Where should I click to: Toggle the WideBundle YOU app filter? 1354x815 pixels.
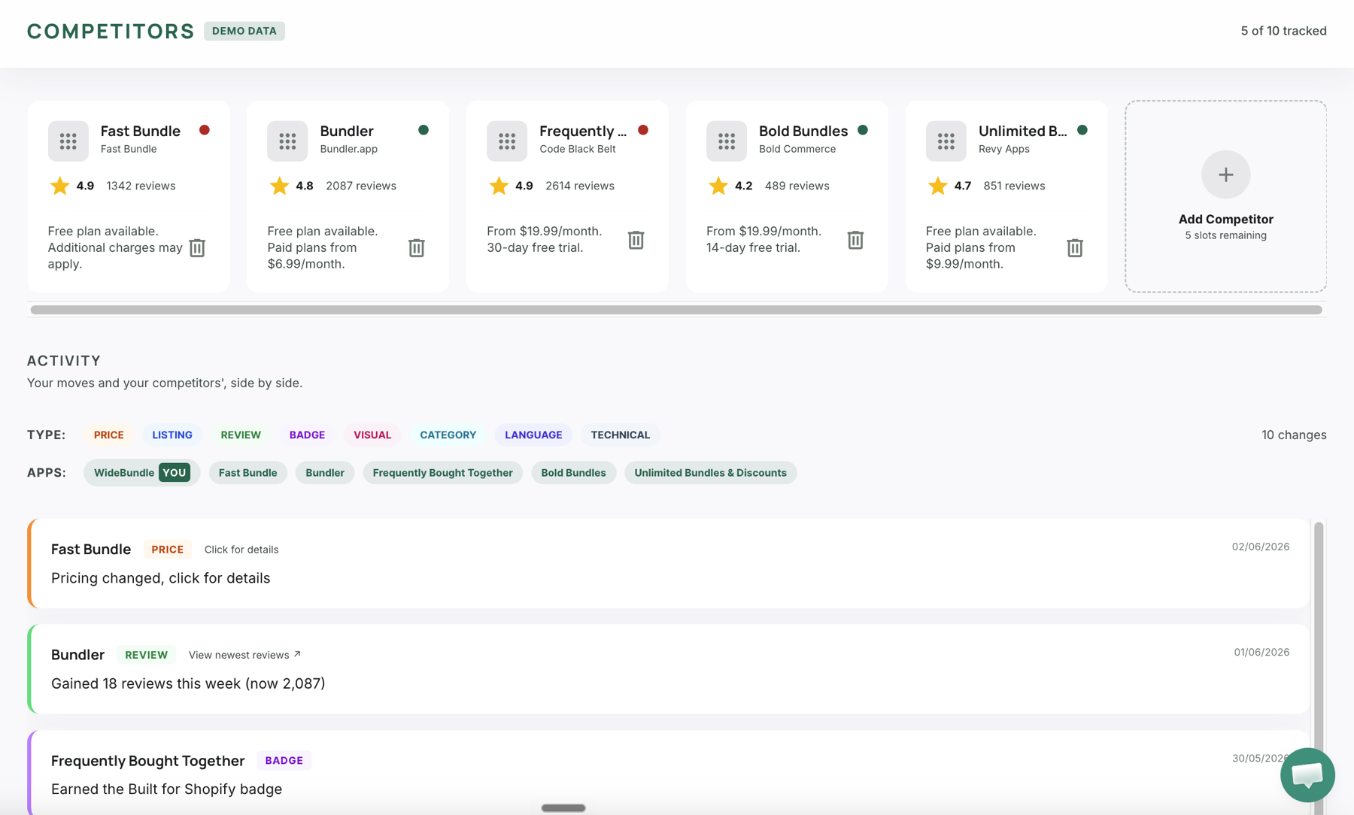141,472
